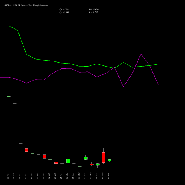Screen dimensions: 185x185
Task: Click the '24 Feb' date axis label
Action: (49, 176)
